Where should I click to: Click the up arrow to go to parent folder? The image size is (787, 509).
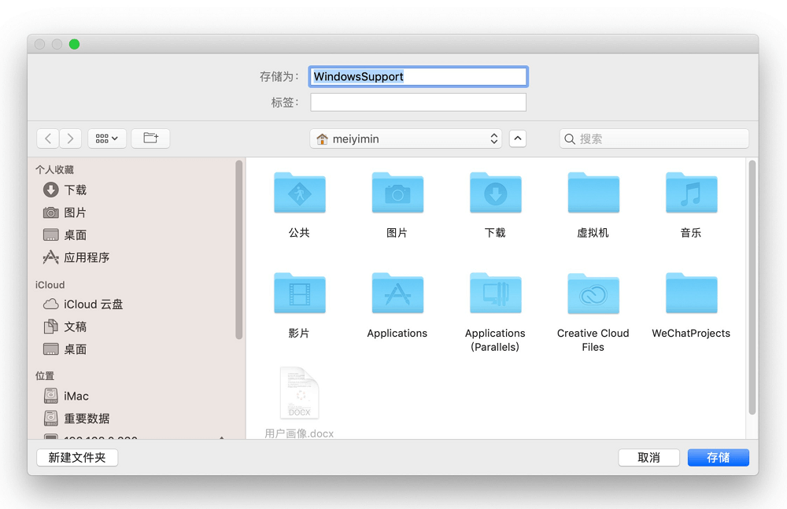click(x=517, y=138)
